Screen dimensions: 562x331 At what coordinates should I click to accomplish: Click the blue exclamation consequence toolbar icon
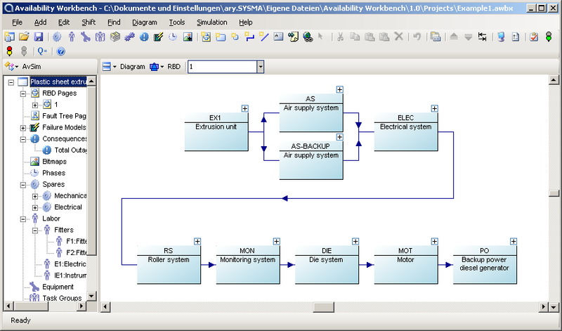tap(144, 37)
